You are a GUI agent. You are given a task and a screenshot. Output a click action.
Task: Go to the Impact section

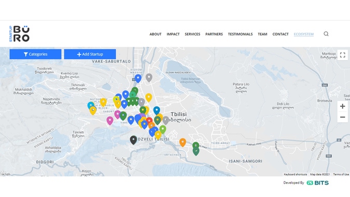pos(173,34)
